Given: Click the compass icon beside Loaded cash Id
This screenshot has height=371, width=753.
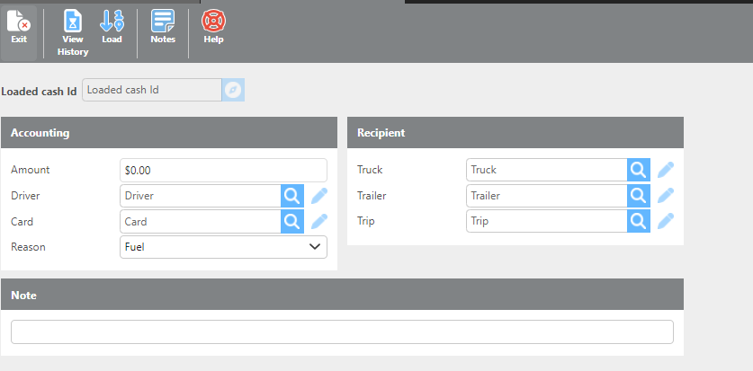Looking at the screenshot, I should coord(233,90).
